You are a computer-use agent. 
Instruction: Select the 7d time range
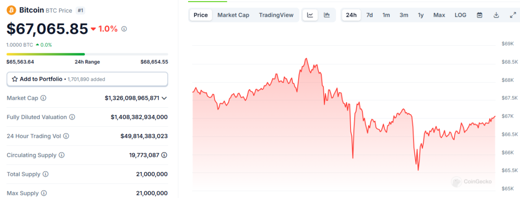(369, 15)
